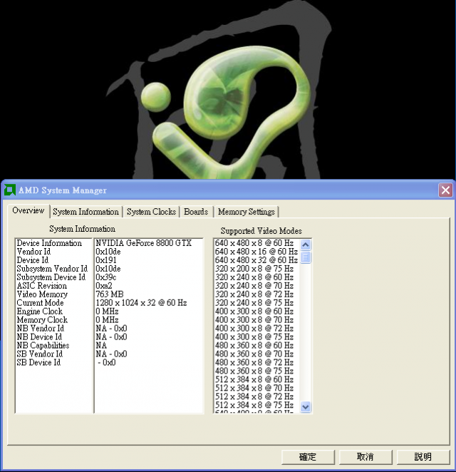Select the NB Vendor Id row
Screen dimensions: 456x472
pyautogui.click(x=41, y=329)
